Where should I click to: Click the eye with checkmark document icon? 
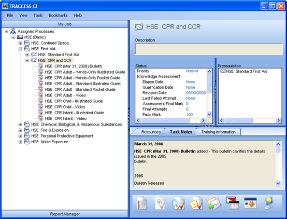point(160,203)
